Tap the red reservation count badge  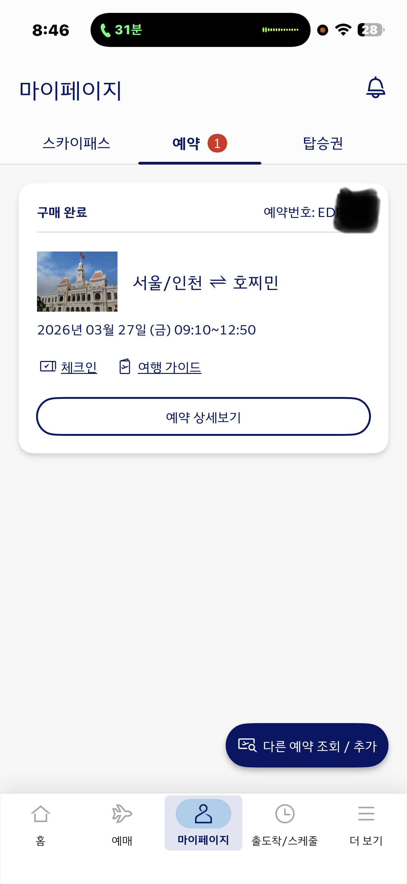click(x=217, y=143)
